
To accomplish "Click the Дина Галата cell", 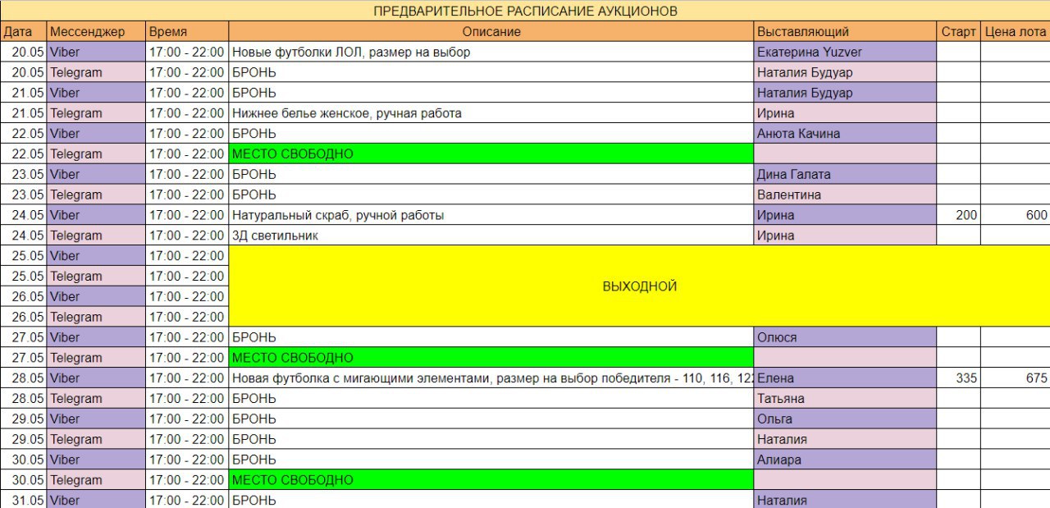I will (x=846, y=174).
